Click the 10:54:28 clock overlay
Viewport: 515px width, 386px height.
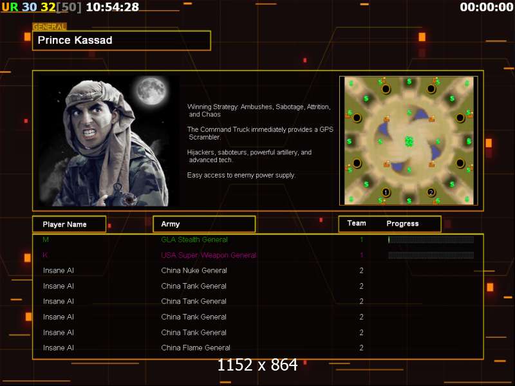tap(112, 7)
